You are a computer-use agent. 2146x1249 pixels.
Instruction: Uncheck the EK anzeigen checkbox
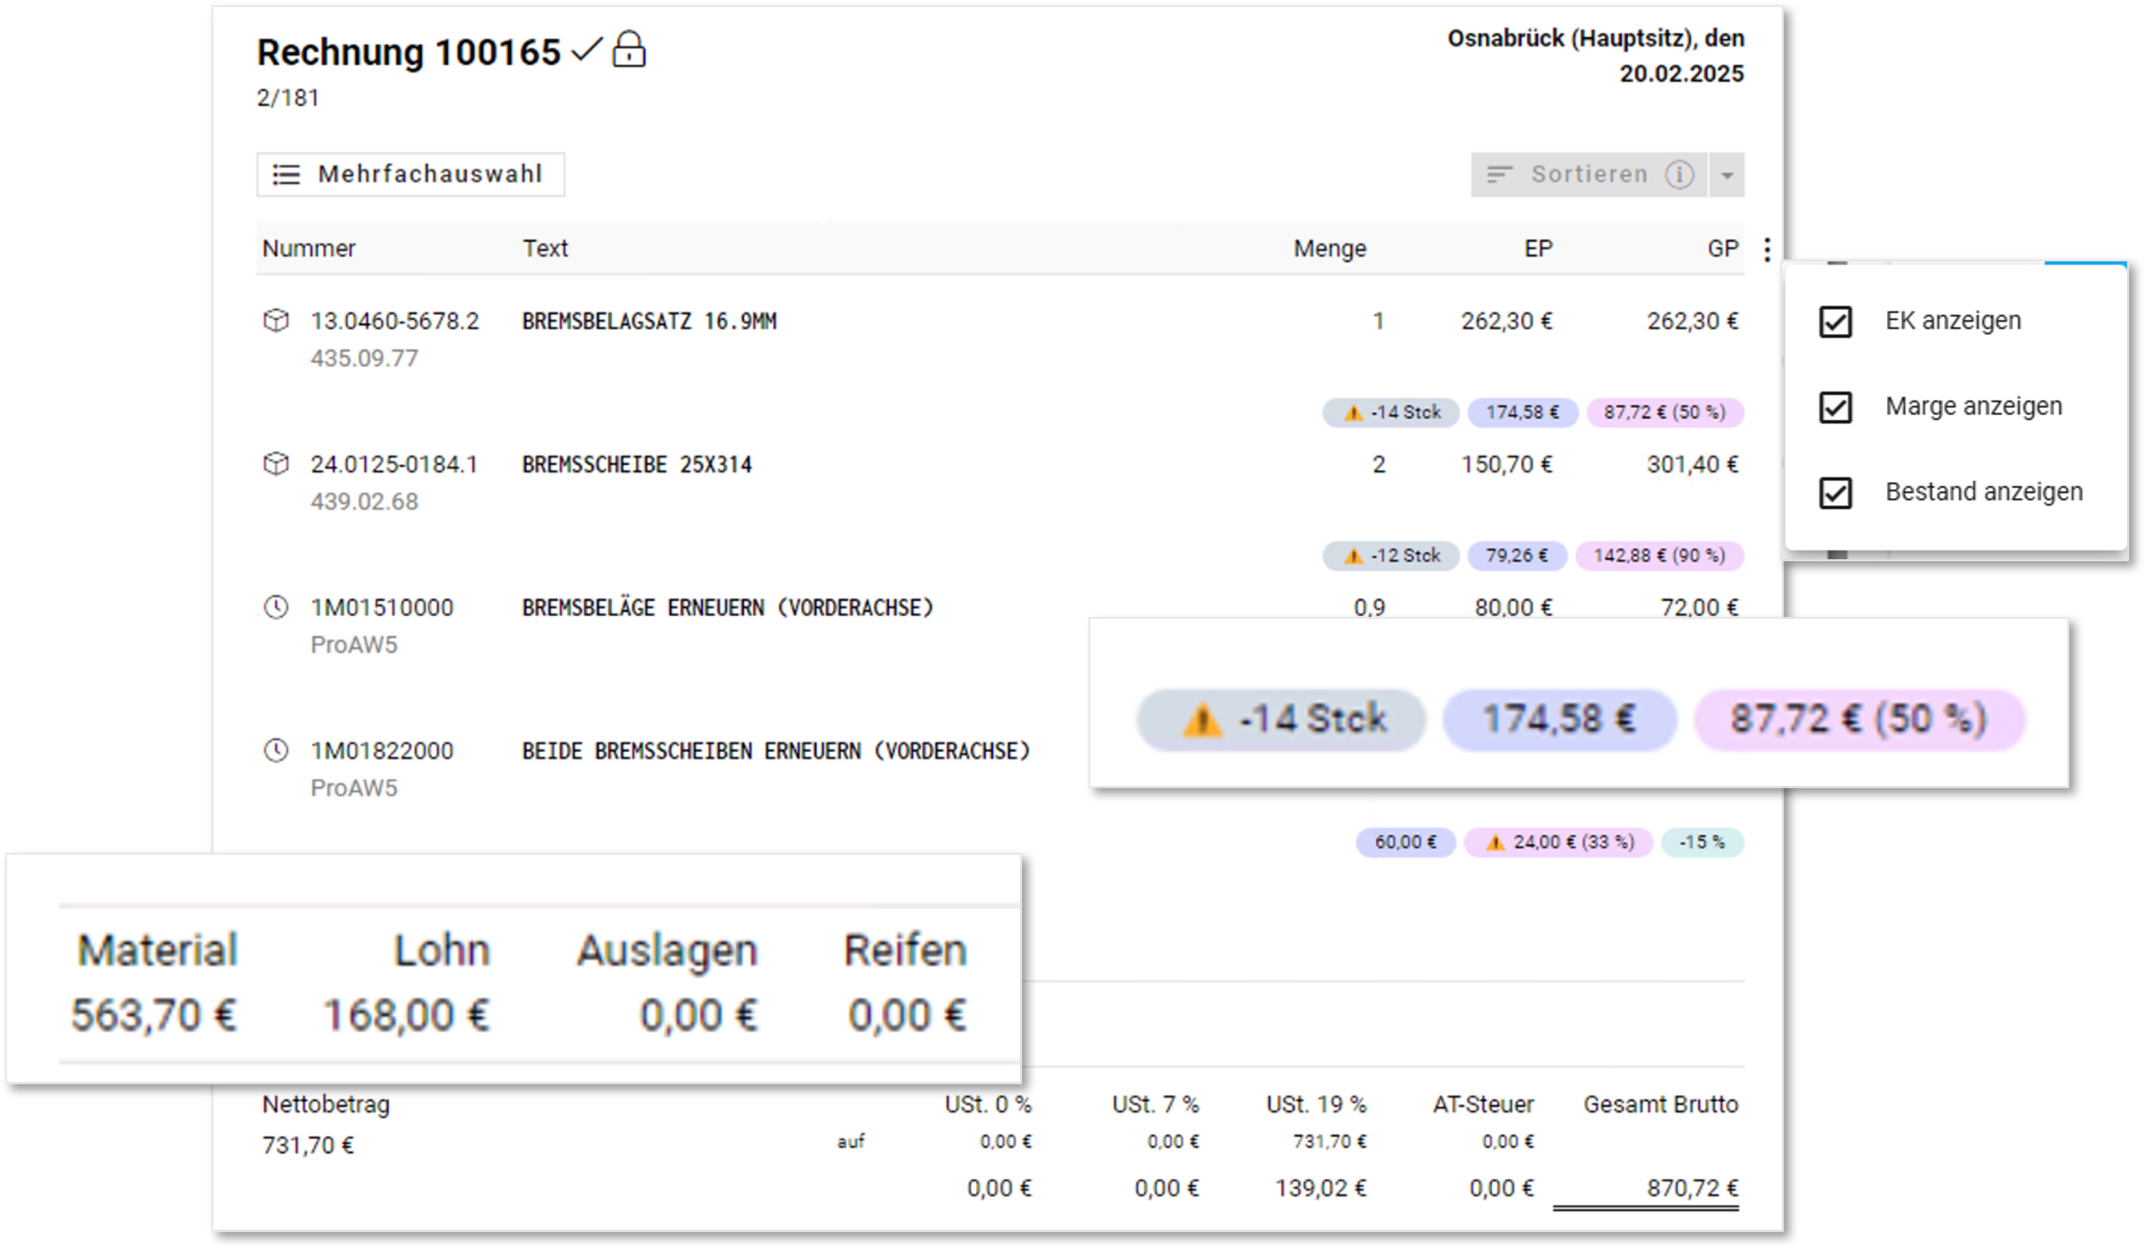(x=1835, y=322)
